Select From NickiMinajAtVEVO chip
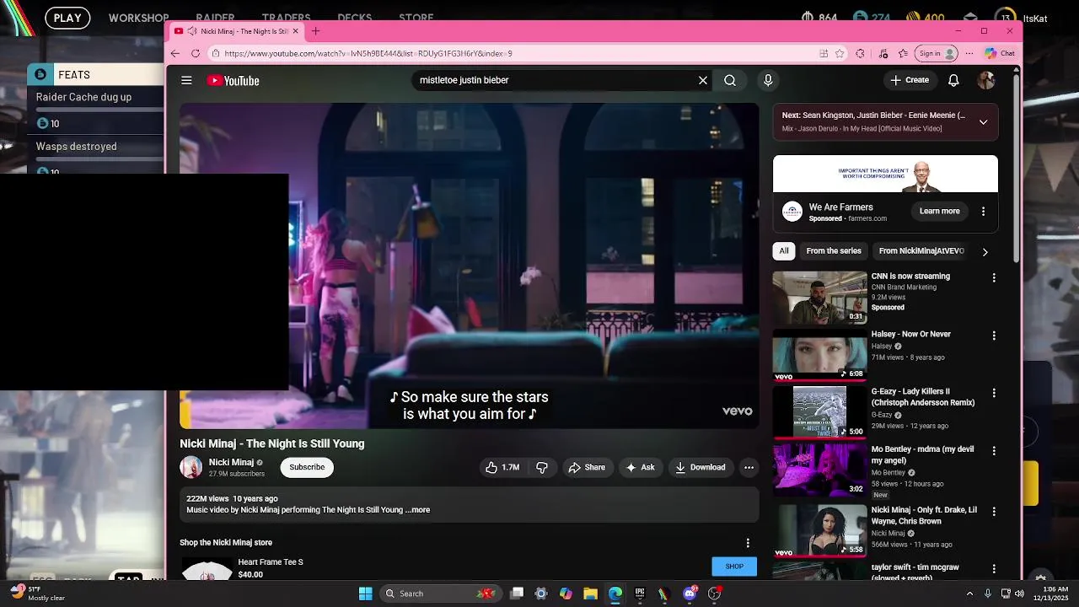 (921, 251)
